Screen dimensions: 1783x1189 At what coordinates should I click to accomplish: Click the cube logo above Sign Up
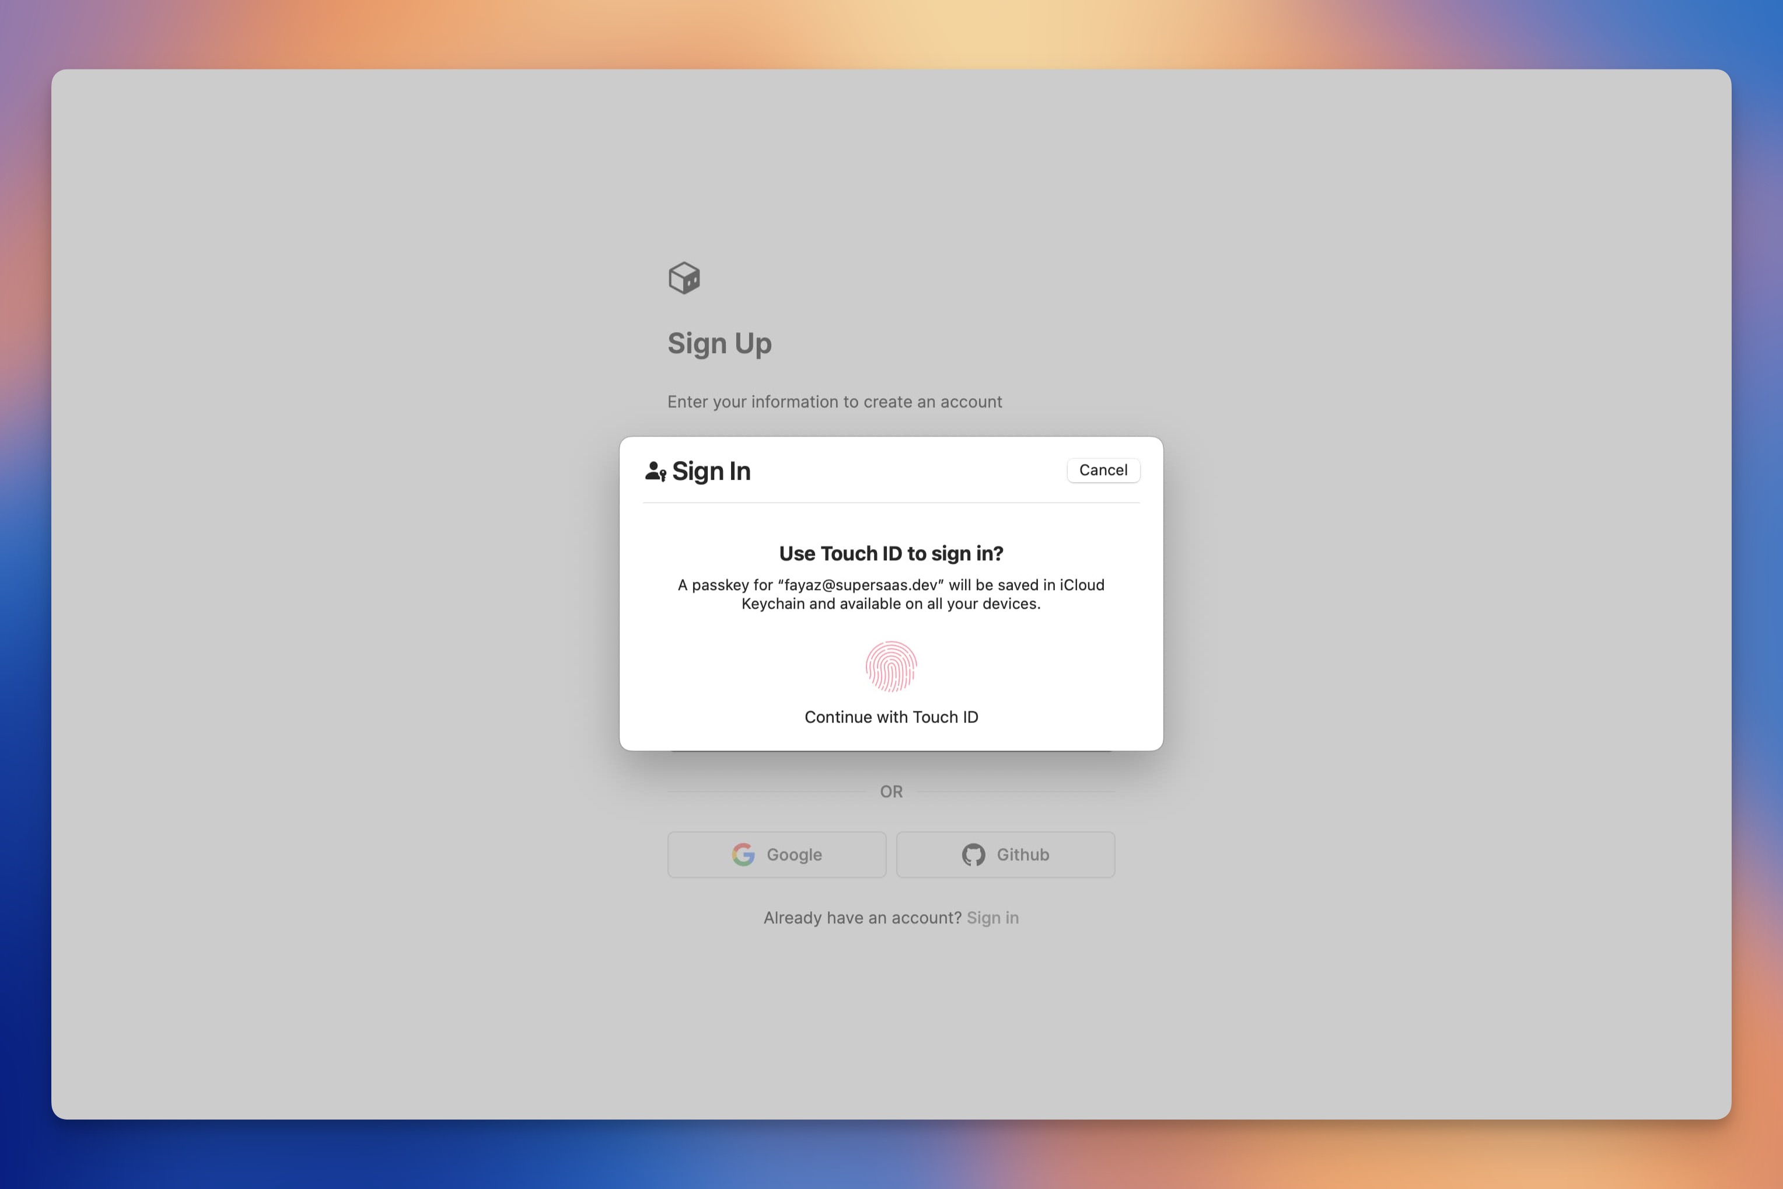(683, 278)
